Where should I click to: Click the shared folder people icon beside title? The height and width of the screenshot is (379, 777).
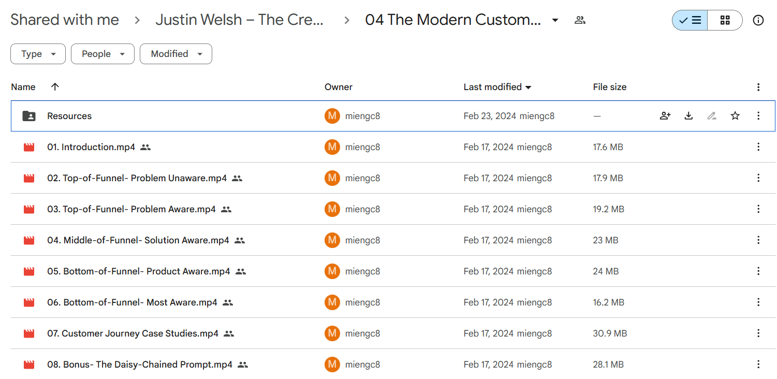pyautogui.click(x=580, y=20)
